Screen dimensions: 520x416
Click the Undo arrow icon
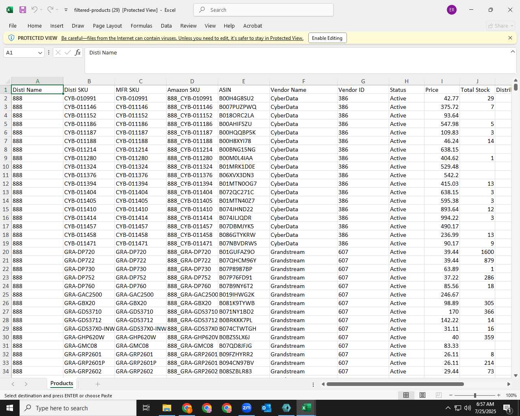[x=35, y=10]
